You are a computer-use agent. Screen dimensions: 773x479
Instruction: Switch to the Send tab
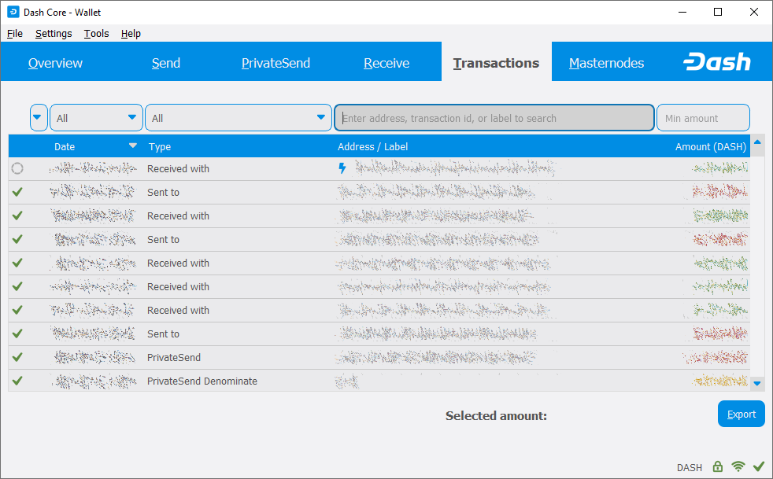tap(165, 63)
